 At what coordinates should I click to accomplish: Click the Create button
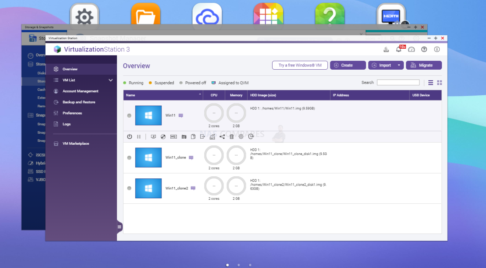click(348, 65)
